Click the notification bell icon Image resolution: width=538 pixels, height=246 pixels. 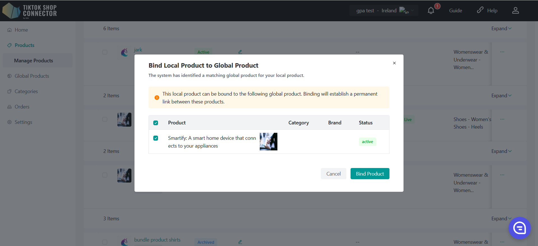[431, 11]
